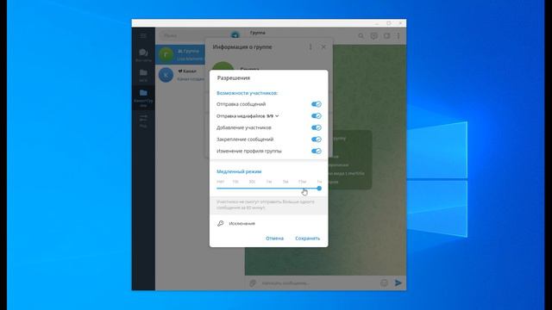Viewport: 552px width, 310px height.
Task: Click the green Г avatar in chat list
Action: point(166,54)
